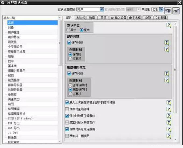Image resolution: width=183 pixels, height=148 pixels.
Task: Show help for 添加斜二测视图 option
Action: (169, 136)
